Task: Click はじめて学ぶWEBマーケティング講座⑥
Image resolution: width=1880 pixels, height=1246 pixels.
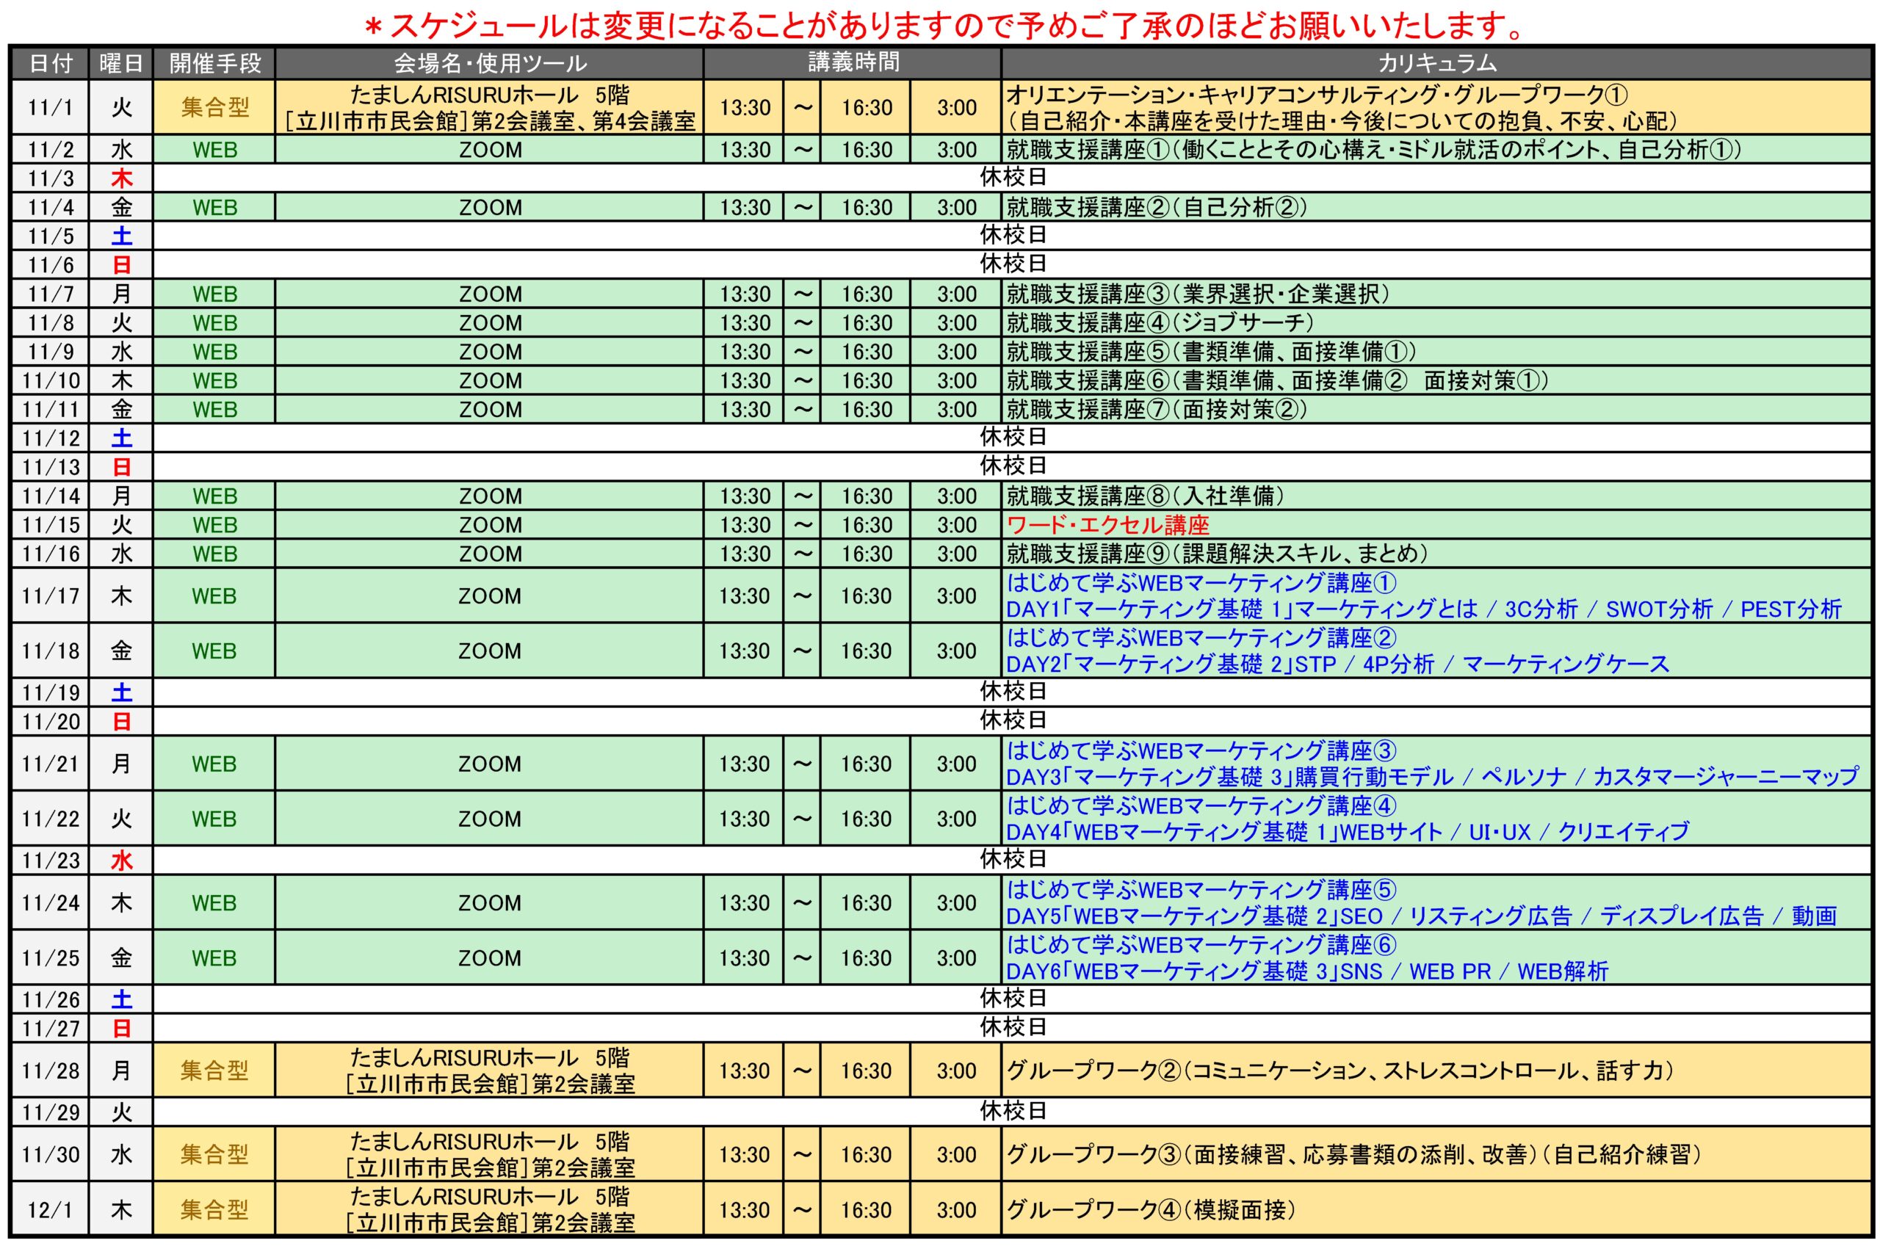Action: coord(1201,945)
